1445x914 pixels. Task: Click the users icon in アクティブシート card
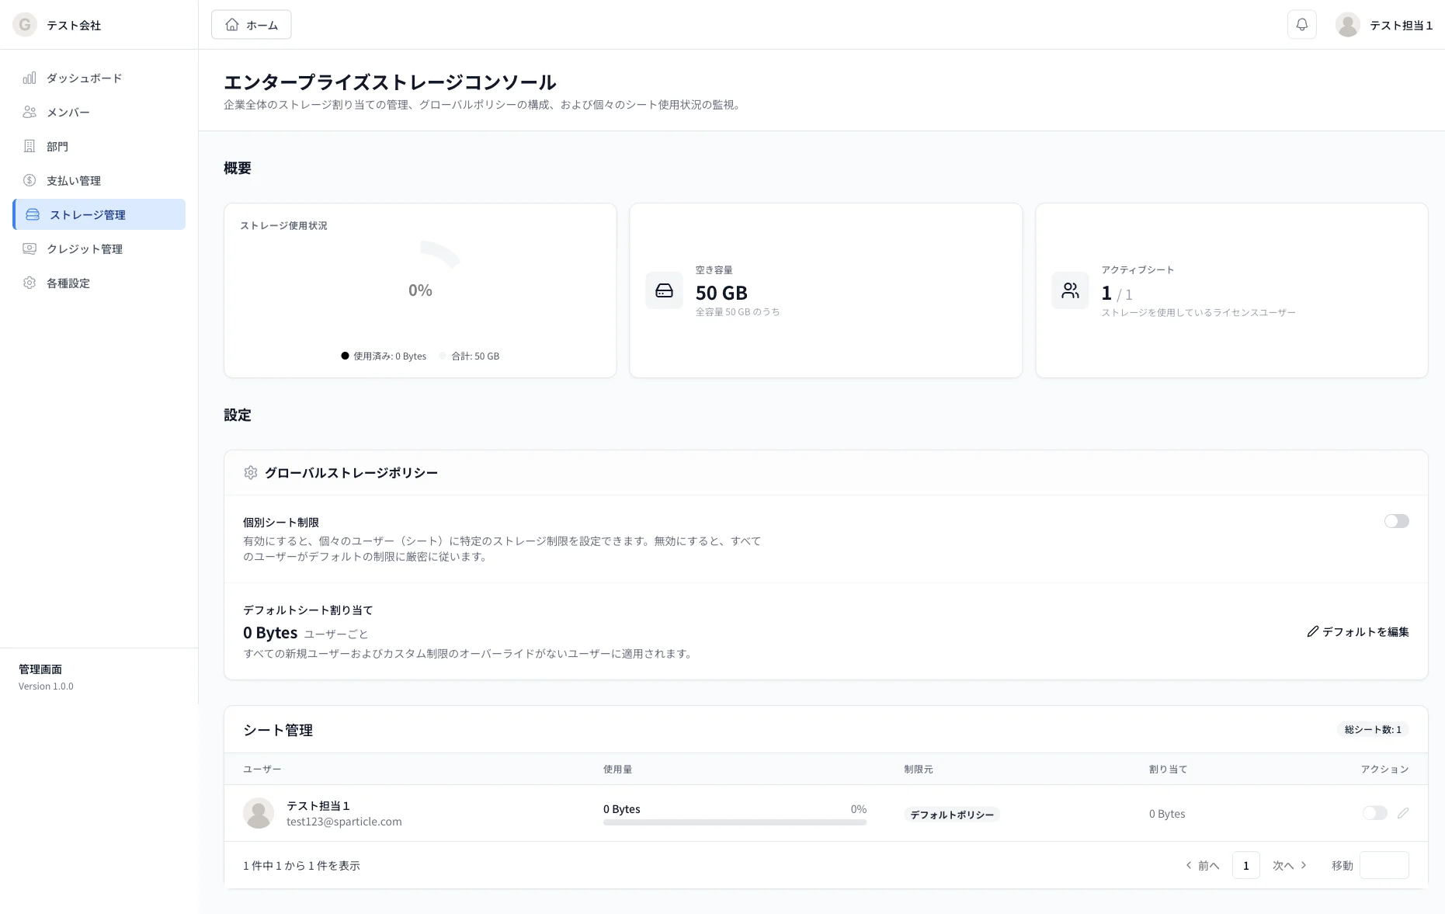[1070, 290]
